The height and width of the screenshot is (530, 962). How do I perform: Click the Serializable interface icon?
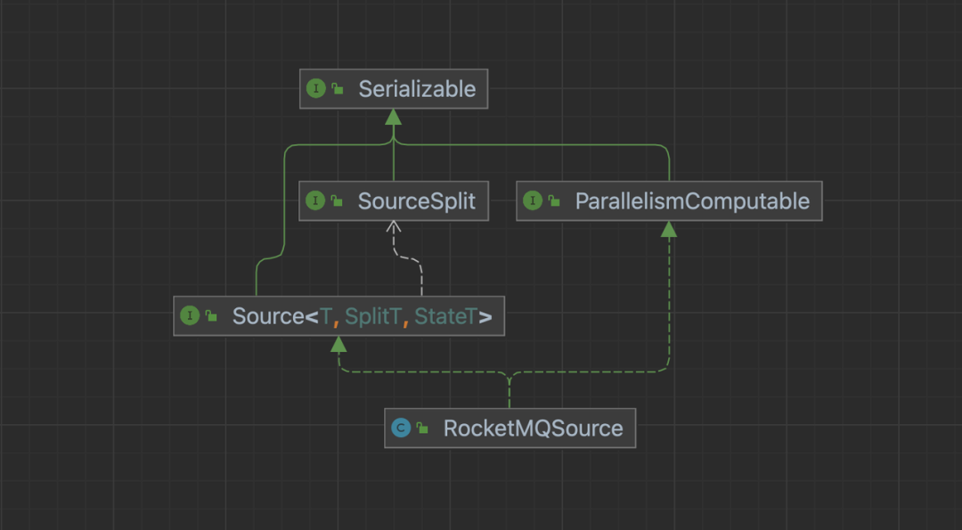(x=315, y=89)
